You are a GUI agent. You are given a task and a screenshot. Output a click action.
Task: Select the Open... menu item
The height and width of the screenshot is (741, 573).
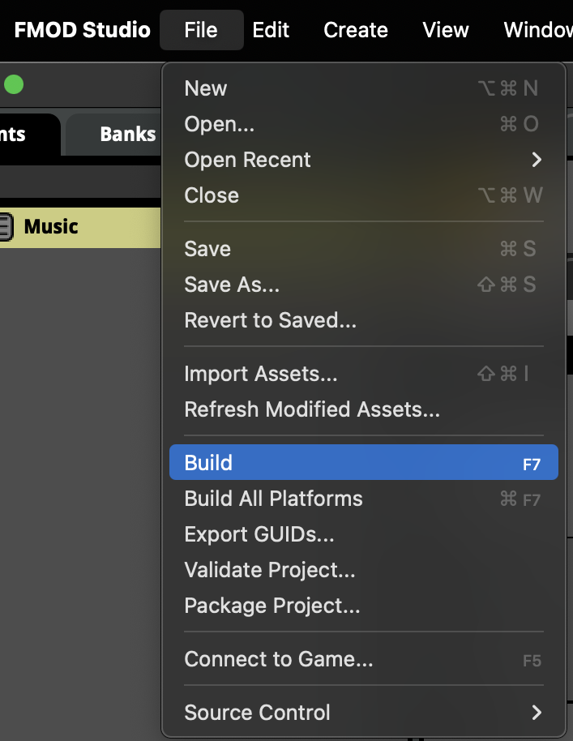(220, 124)
